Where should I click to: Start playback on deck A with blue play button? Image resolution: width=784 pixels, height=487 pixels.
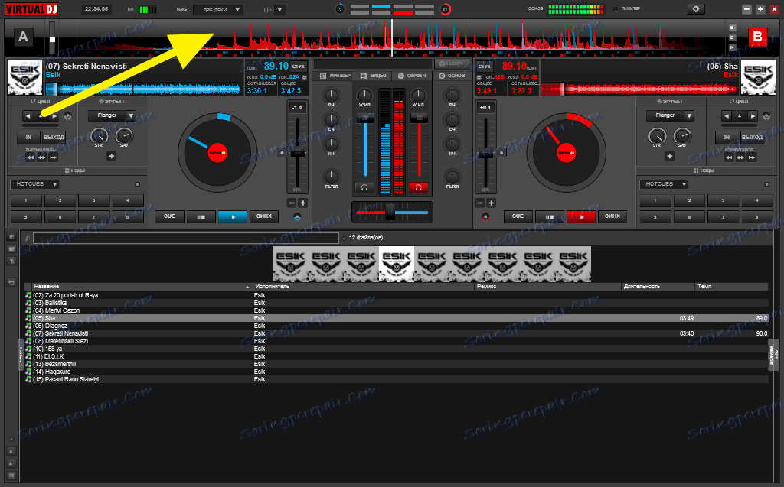[x=233, y=217]
